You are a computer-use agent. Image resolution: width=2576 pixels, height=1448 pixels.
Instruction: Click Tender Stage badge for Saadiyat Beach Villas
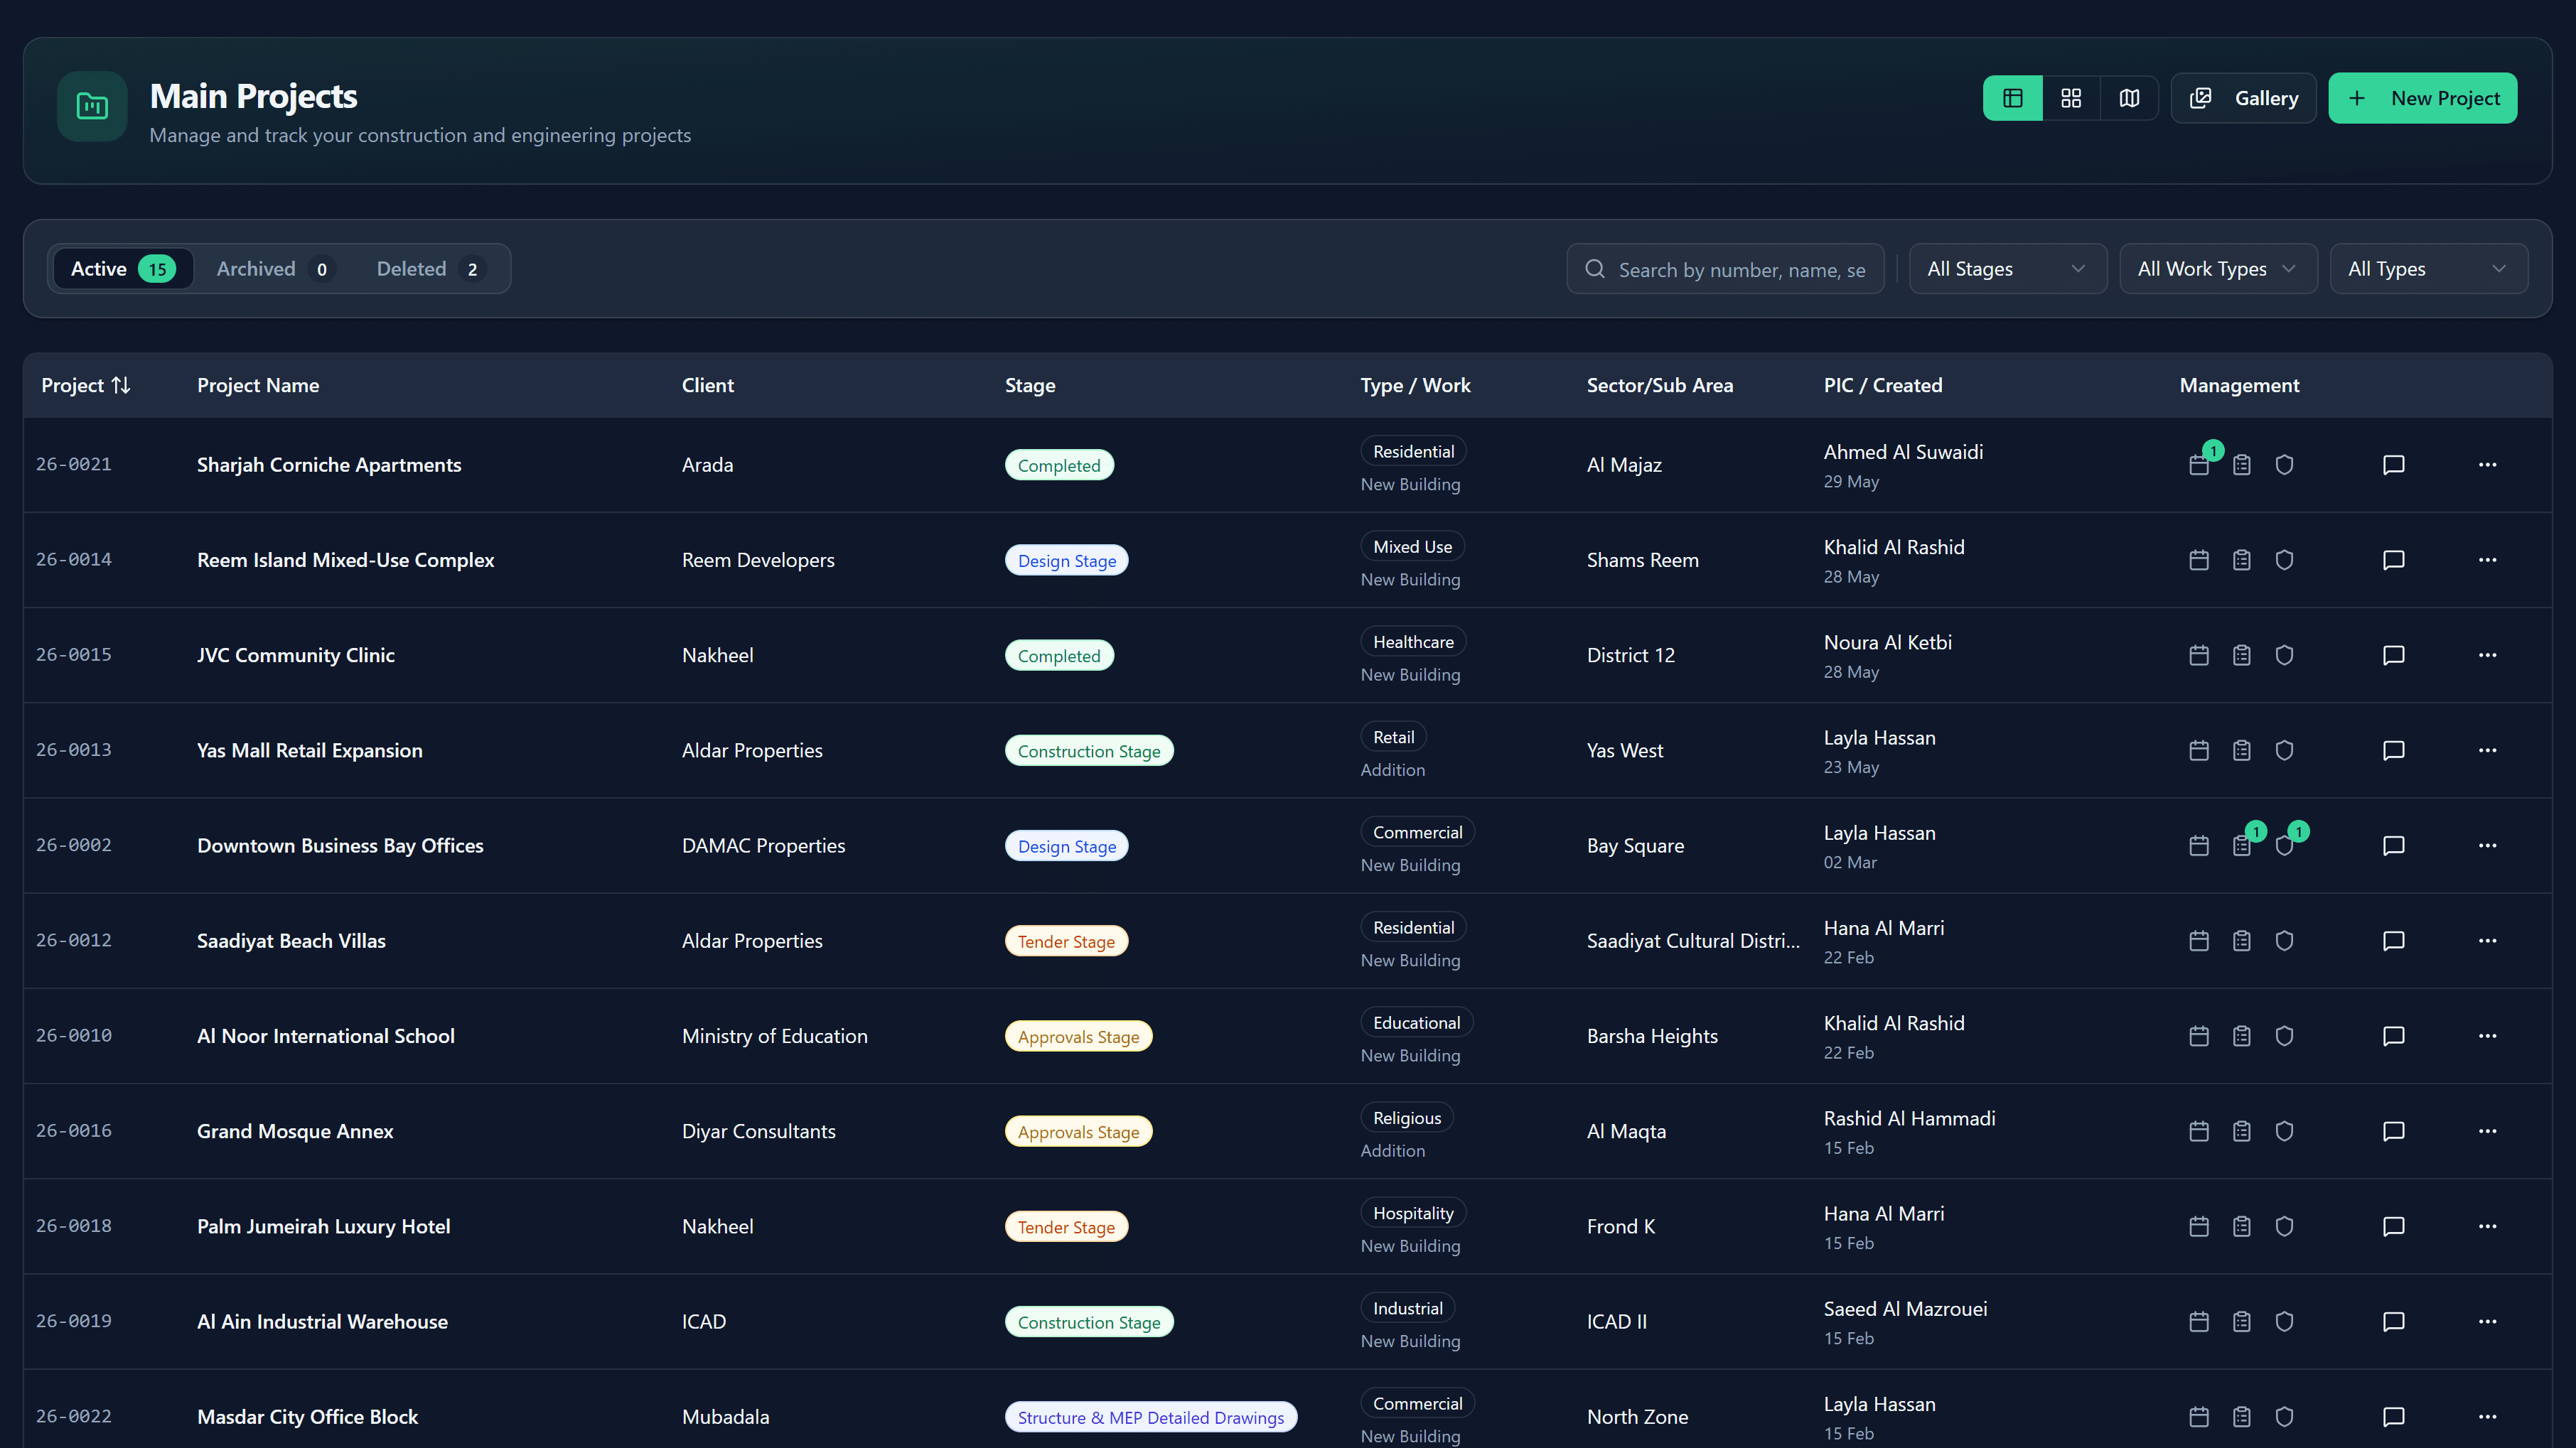tap(1066, 941)
